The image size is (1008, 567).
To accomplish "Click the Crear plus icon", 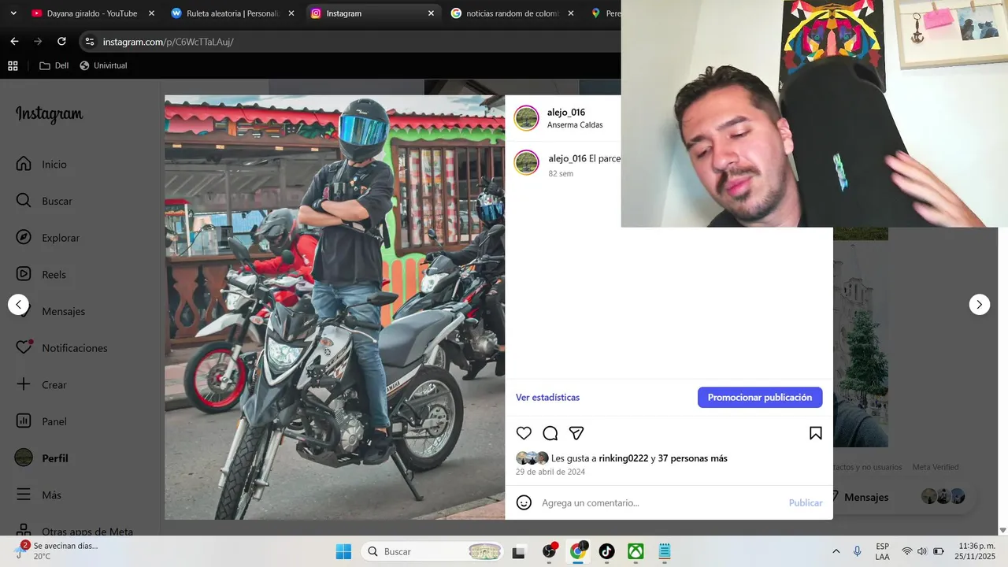I will click(24, 384).
